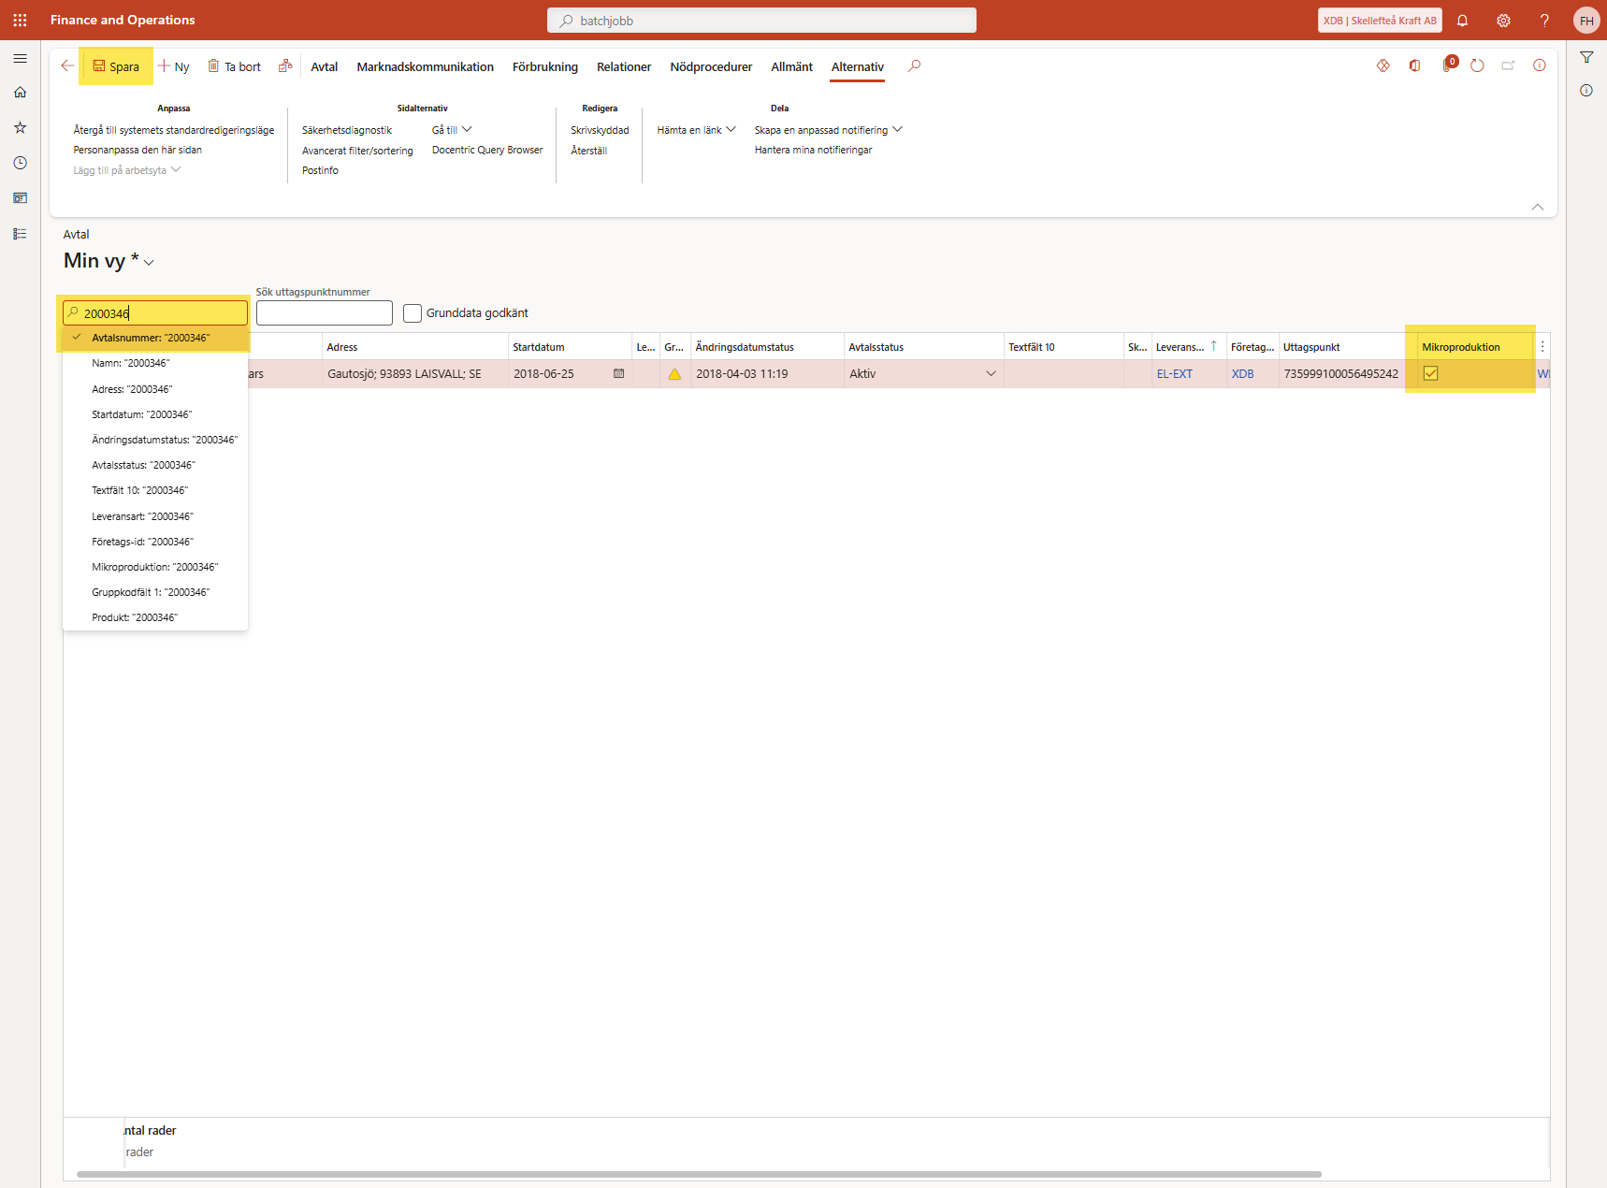
Task: Uncheck the Mikroproduktion checkbox in the row
Action: [x=1430, y=373]
